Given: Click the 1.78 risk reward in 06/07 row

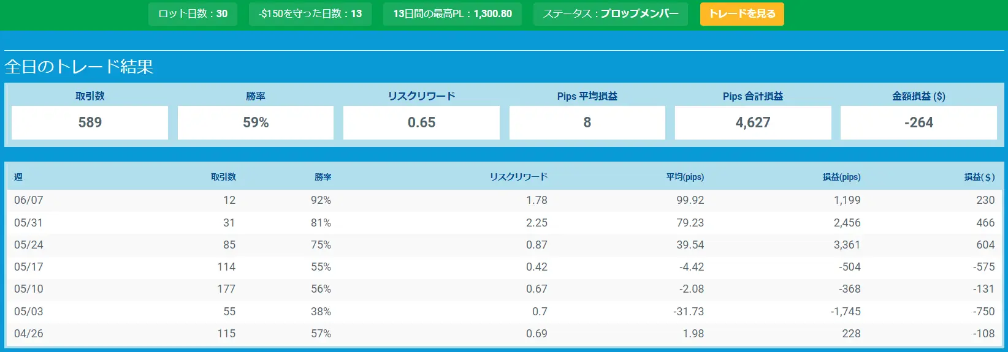Looking at the screenshot, I should click(x=536, y=200).
